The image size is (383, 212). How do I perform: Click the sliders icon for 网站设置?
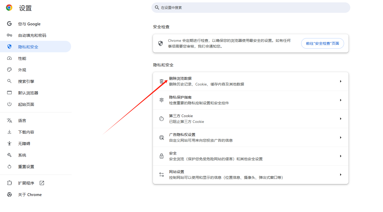[162, 175]
